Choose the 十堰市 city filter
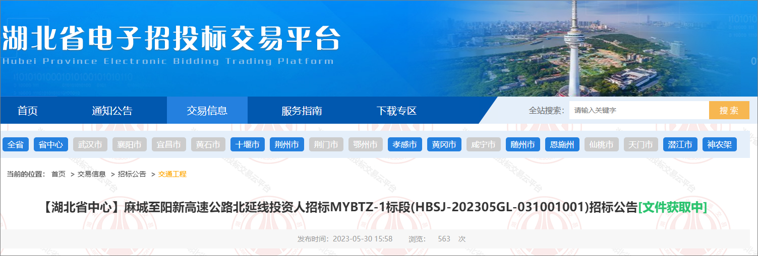758x256 pixels. (x=248, y=145)
